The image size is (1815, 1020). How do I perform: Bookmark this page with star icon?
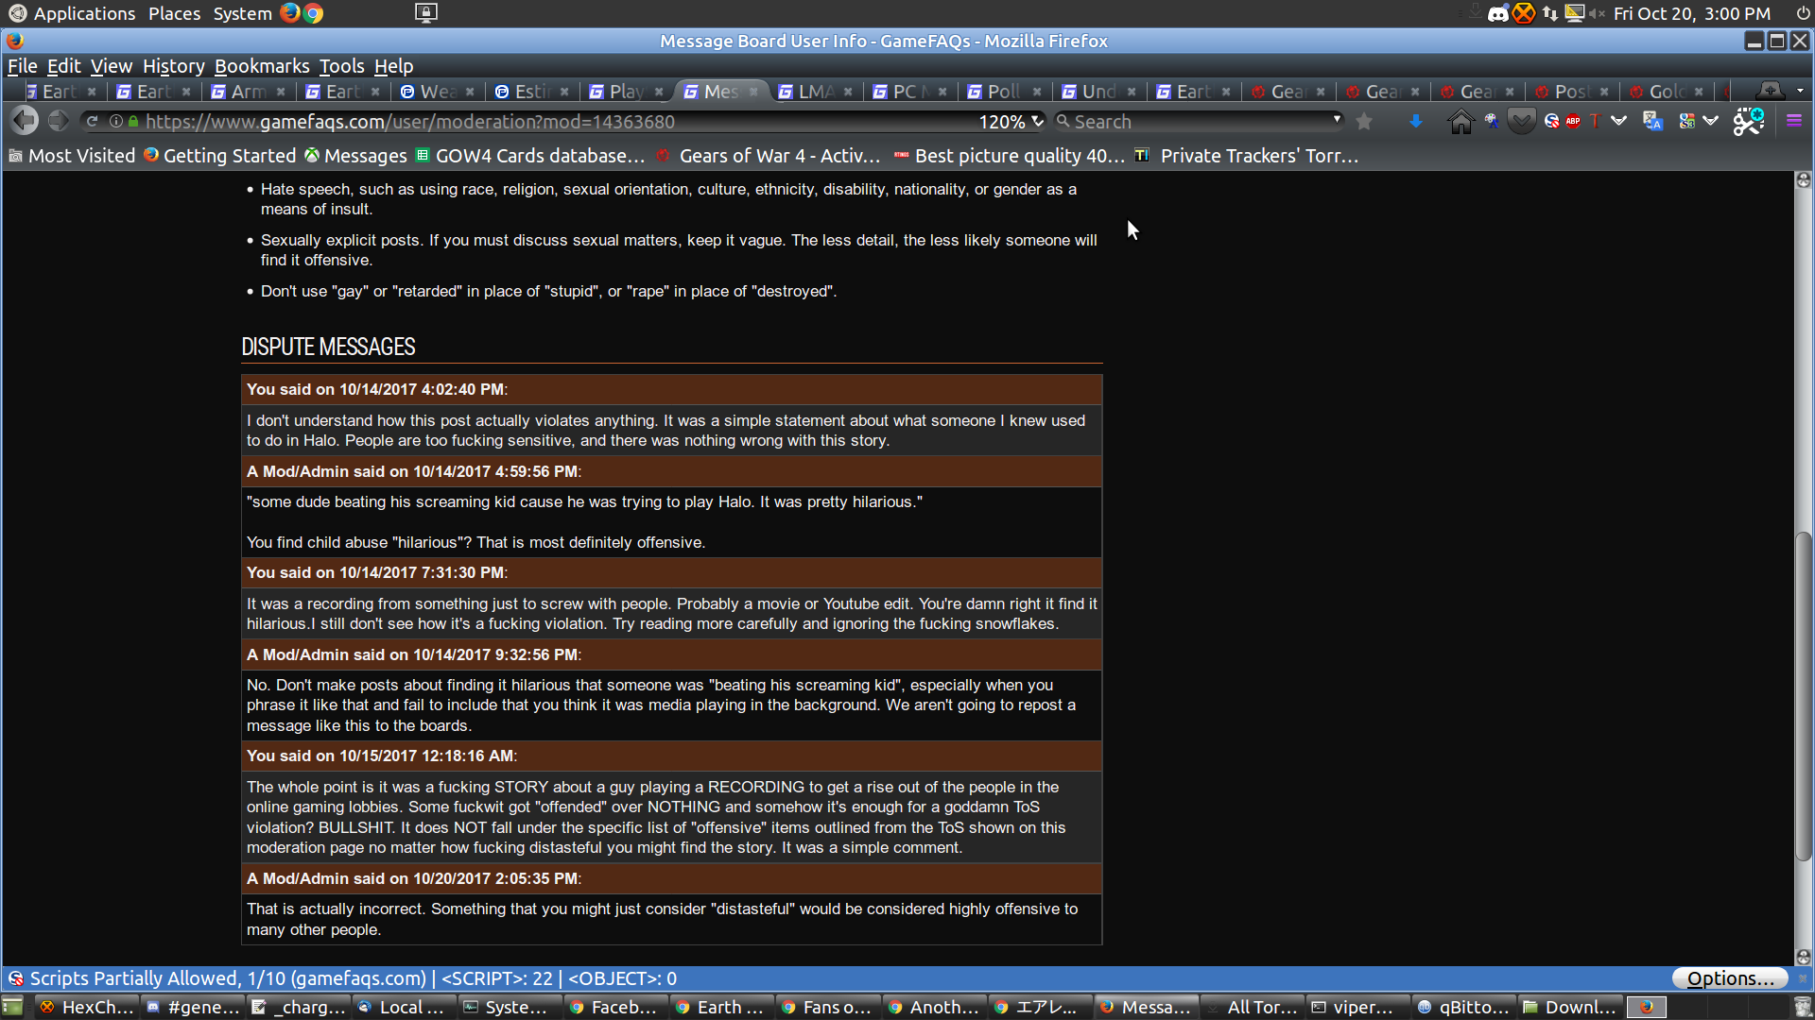coord(1364,122)
